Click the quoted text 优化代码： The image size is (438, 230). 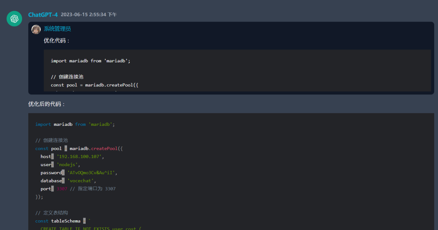point(57,41)
